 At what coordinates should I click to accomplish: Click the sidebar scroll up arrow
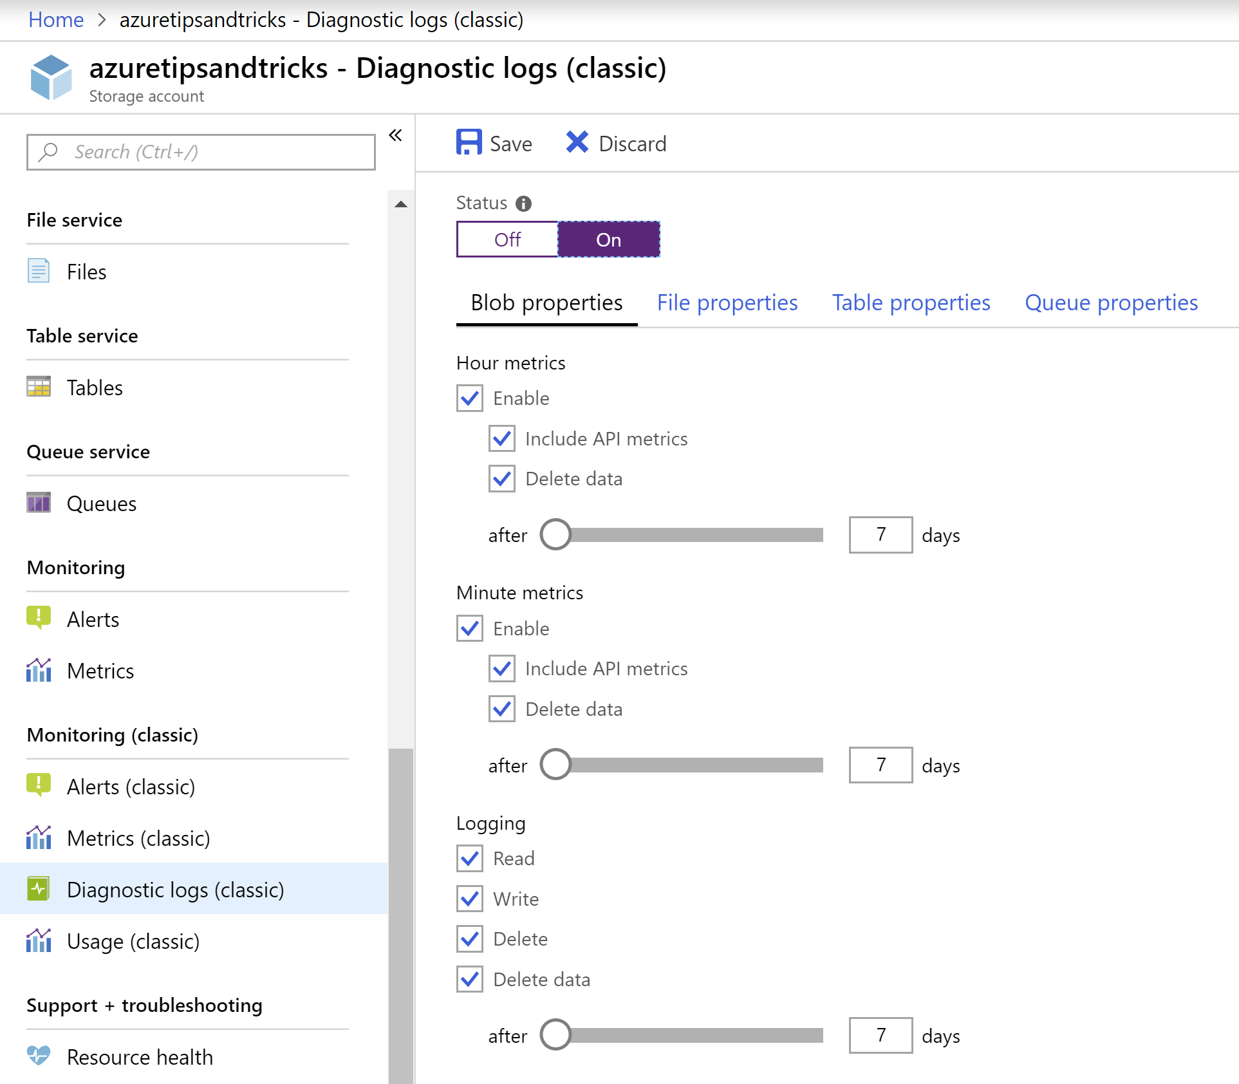pos(401,205)
